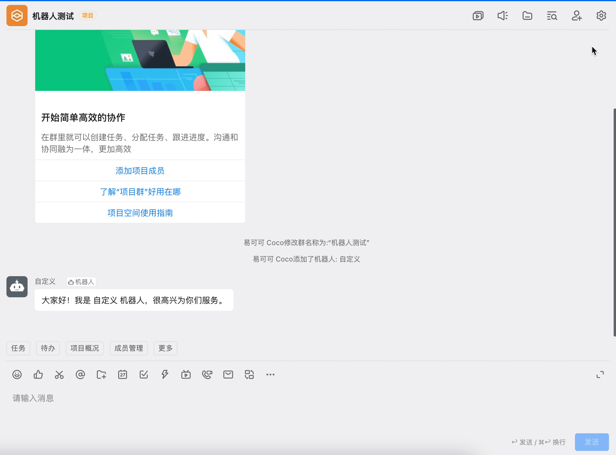Open quick actions via lightning icon
The width and height of the screenshot is (616, 455).
pyautogui.click(x=165, y=374)
